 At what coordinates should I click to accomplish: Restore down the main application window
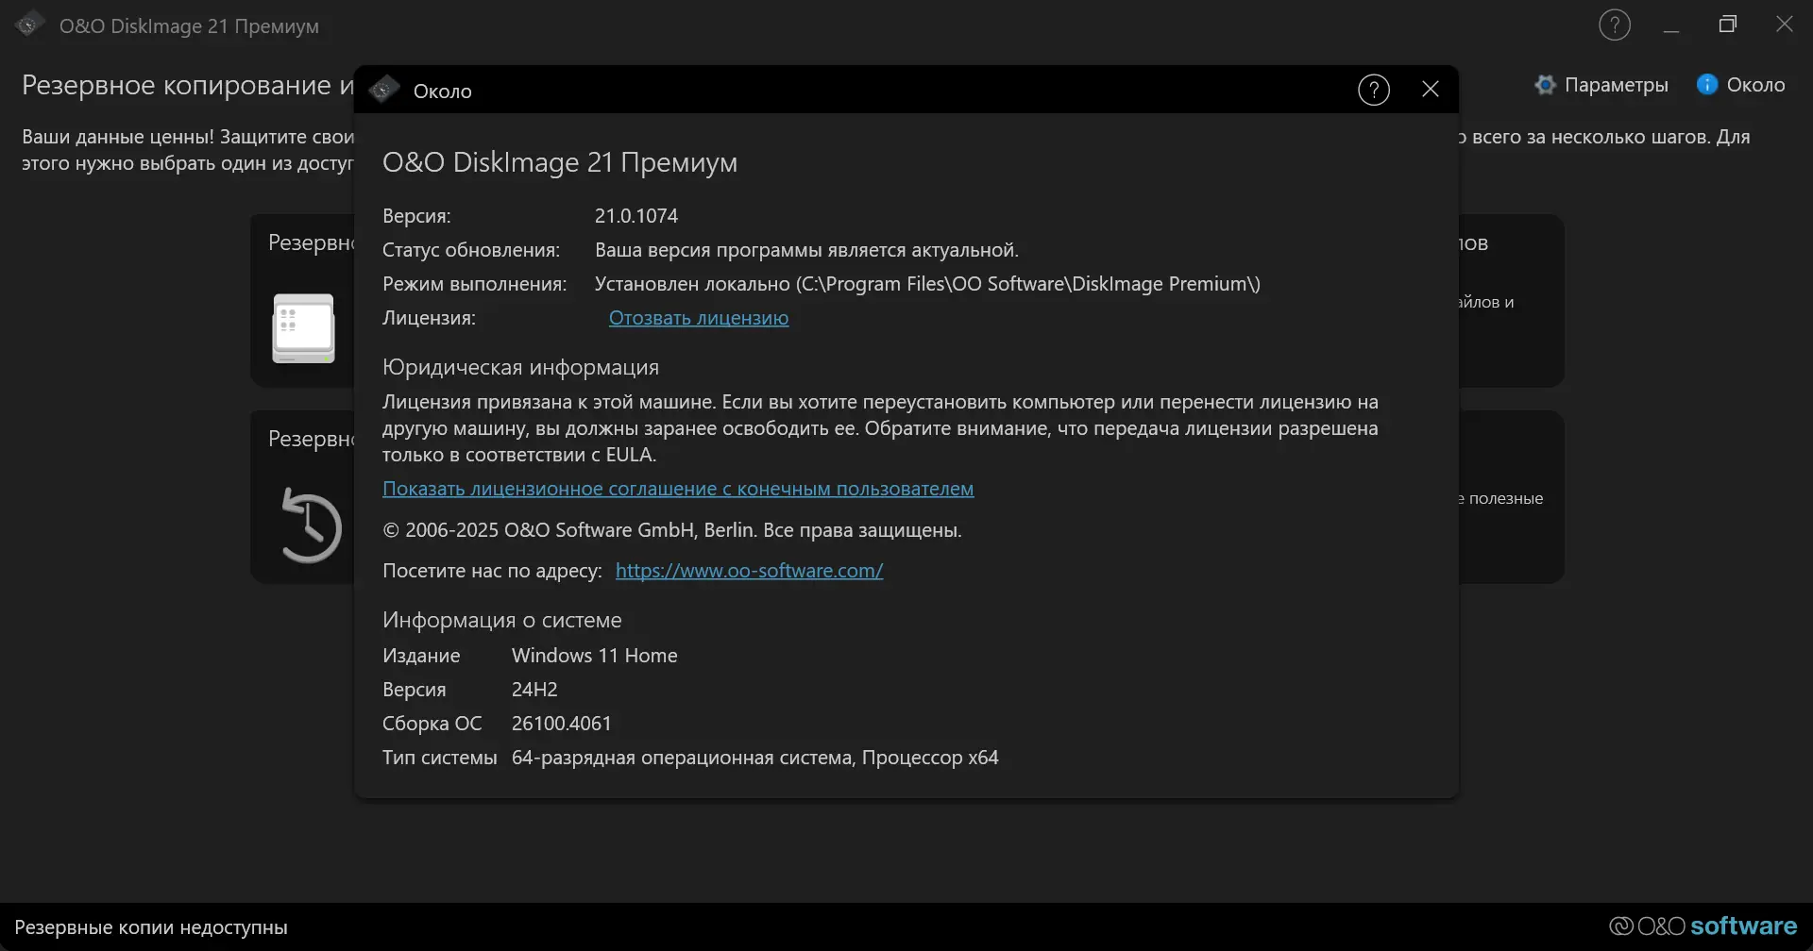pyautogui.click(x=1728, y=25)
